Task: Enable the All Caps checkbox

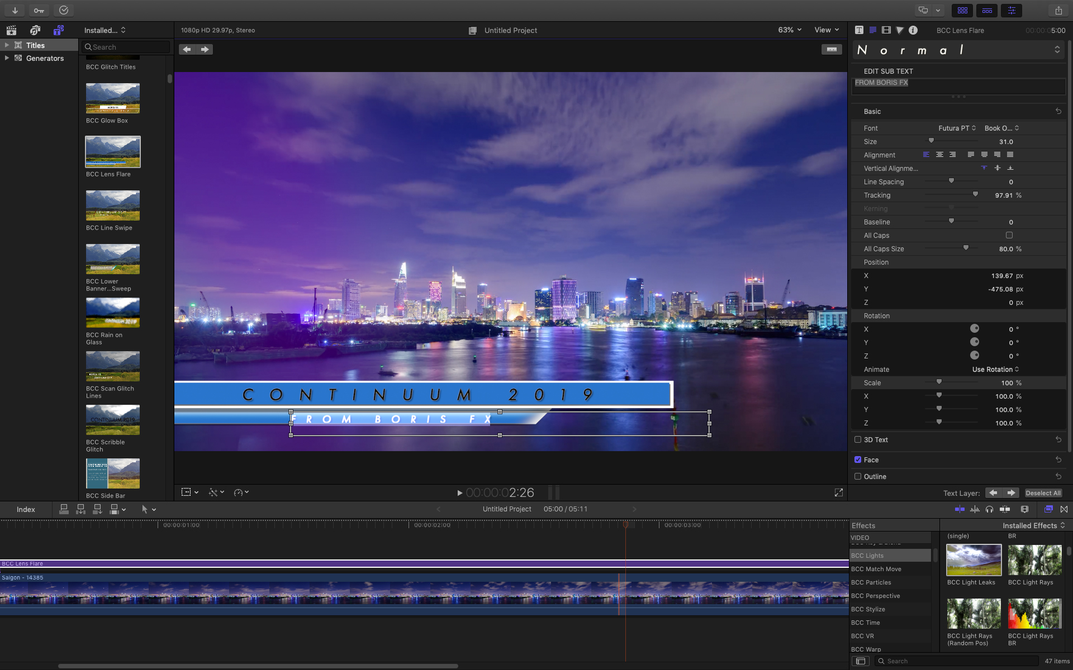Action: pos(1009,235)
